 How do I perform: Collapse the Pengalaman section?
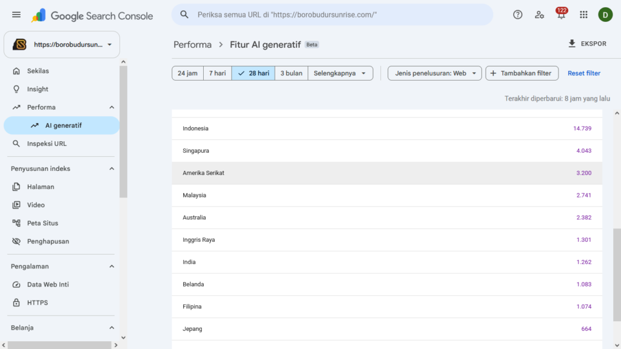pyautogui.click(x=112, y=267)
